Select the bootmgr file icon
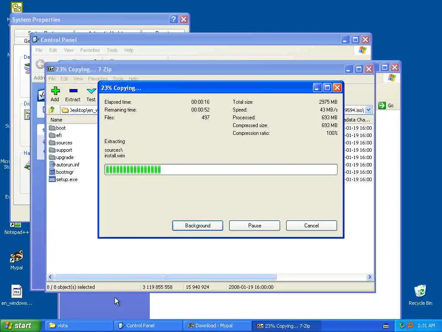Image resolution: width=442 pixels, height=332 pixels. [52, 172]
